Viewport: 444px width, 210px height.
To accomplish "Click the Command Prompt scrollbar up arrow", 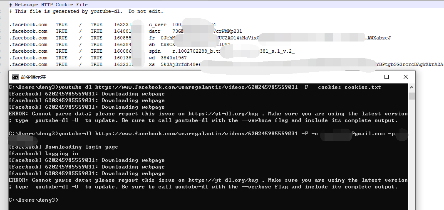I will 412,88.
